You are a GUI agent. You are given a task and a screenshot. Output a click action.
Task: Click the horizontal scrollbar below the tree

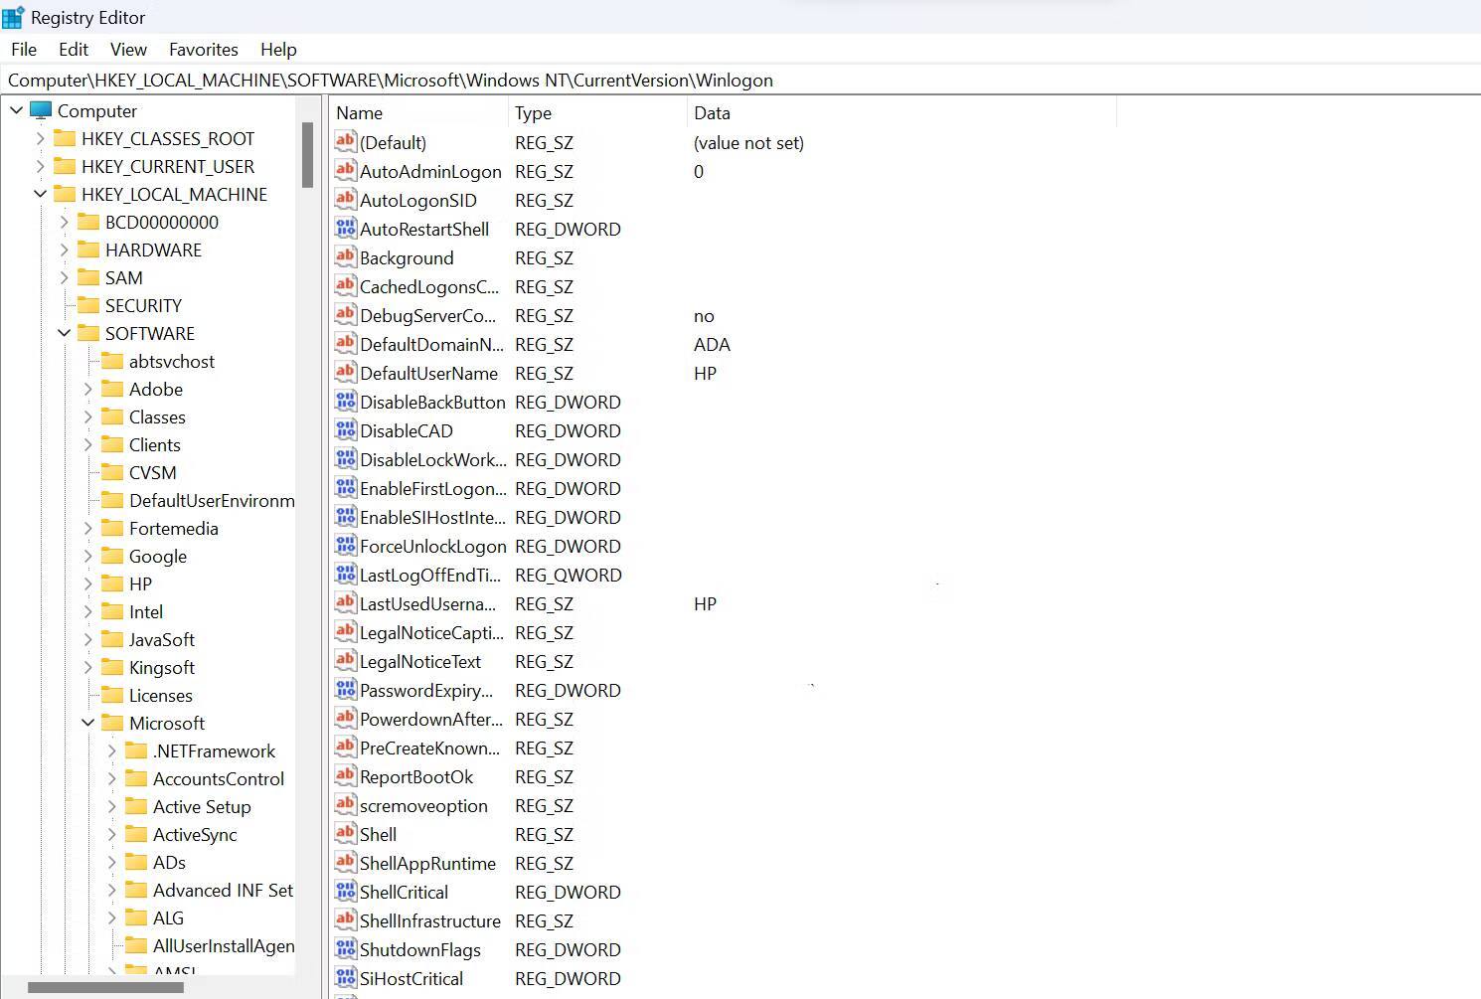tap(106, 988)
